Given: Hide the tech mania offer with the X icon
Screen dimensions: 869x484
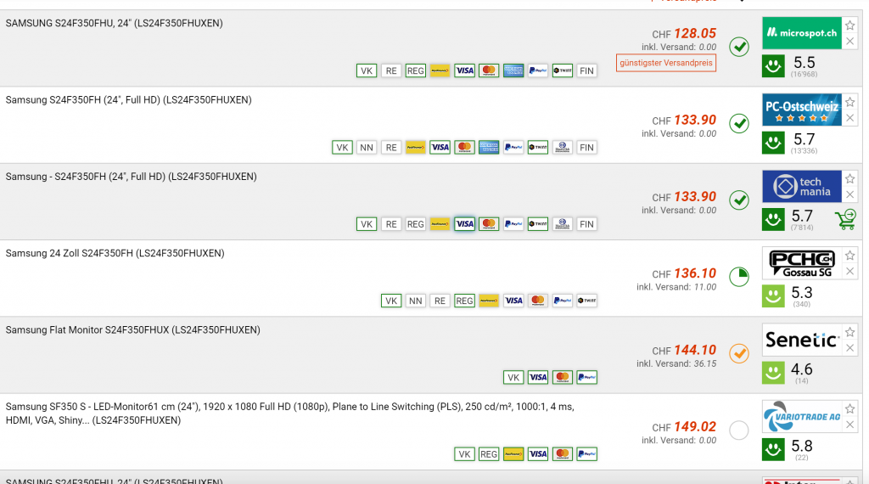Looking at the screenshot, I should pyautogui.click(x=850, y=194).
